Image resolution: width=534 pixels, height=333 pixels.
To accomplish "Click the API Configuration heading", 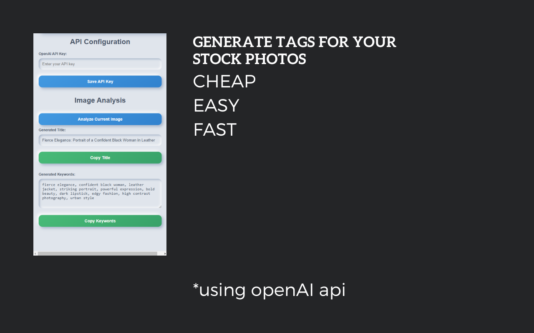I will pos(100,42).
